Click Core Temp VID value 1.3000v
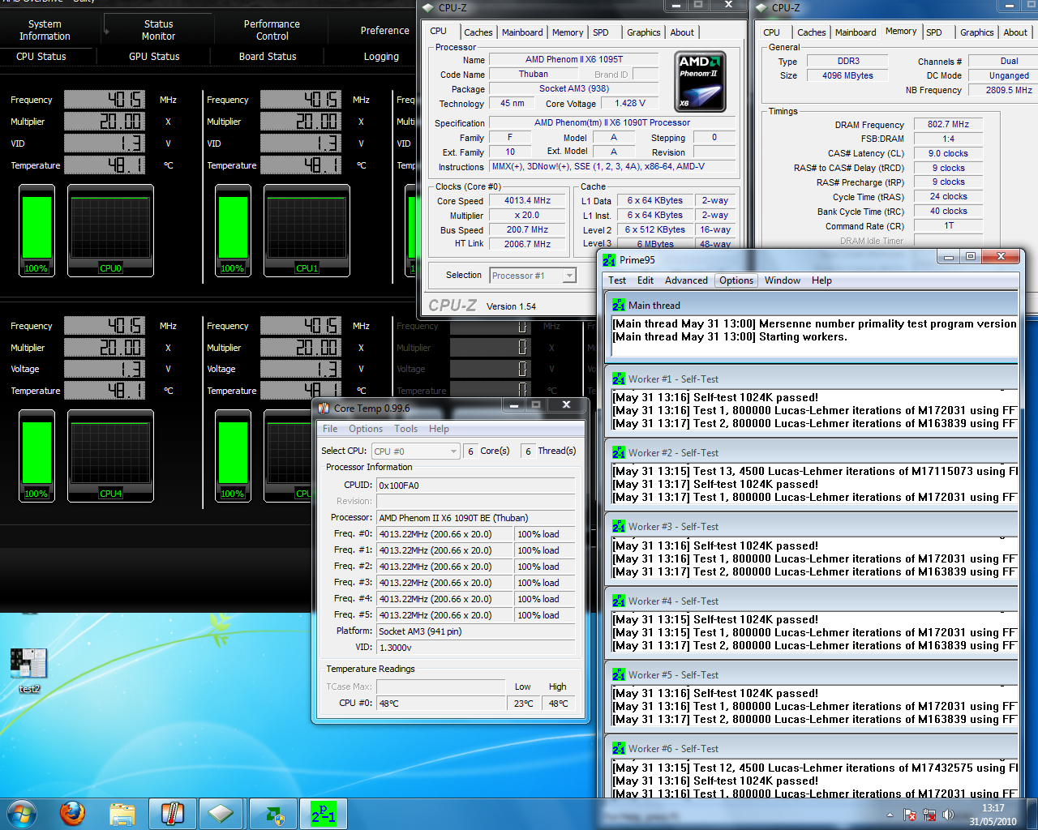 tap(475, 648)
